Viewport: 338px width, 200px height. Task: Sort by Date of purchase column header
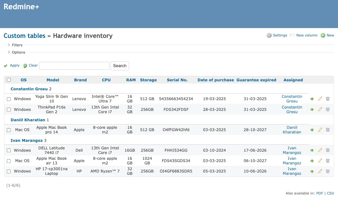point(216,80)
